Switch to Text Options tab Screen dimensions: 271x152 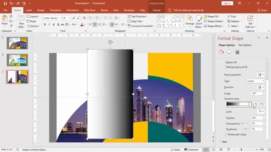point(245,45)
